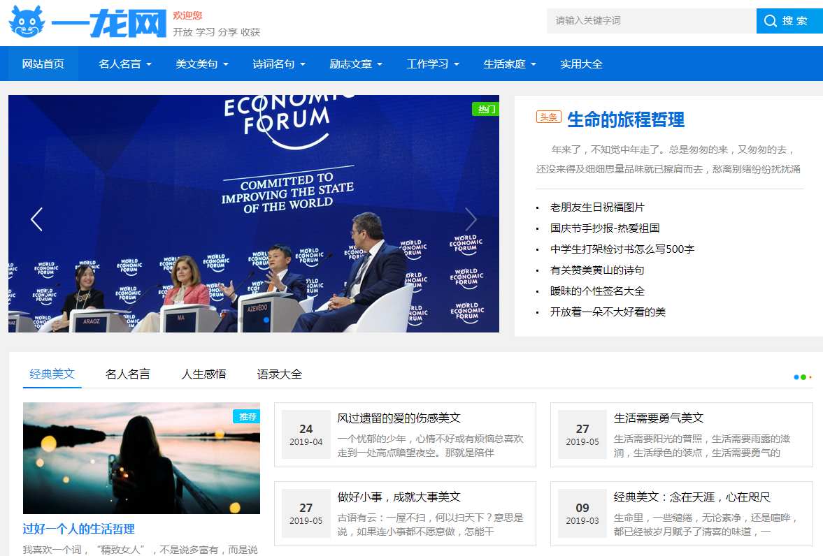Viewport: 823px width, 556px height.
Task: Click date box 24 2019-04
Action: click(306, 435)
